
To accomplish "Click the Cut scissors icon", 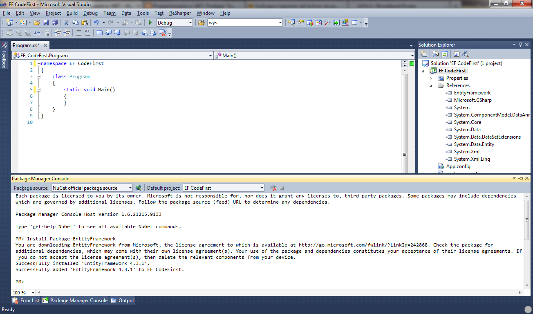I will tap(66, 22).
